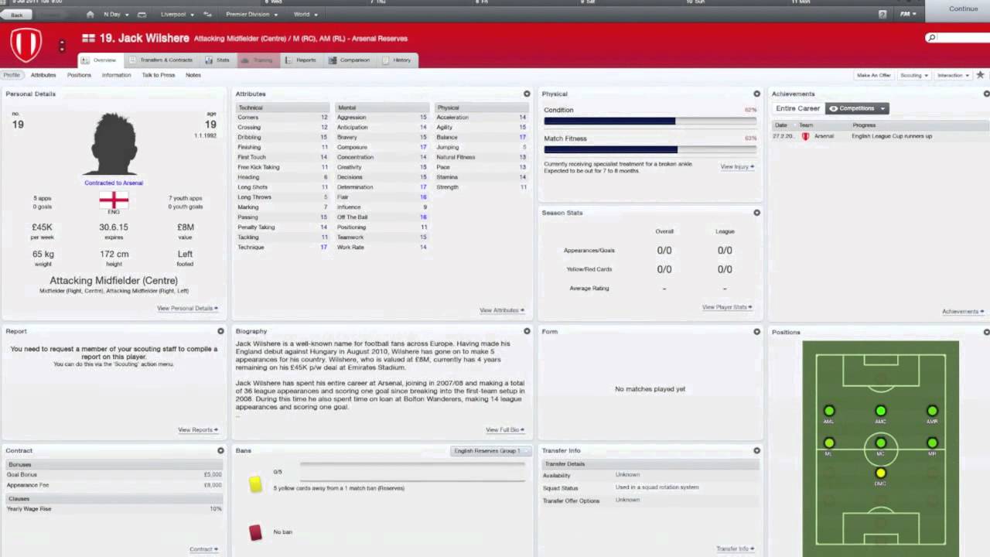Click Contracted to Arsenal link
Viewport: 990px width, 557px height.
114,183
